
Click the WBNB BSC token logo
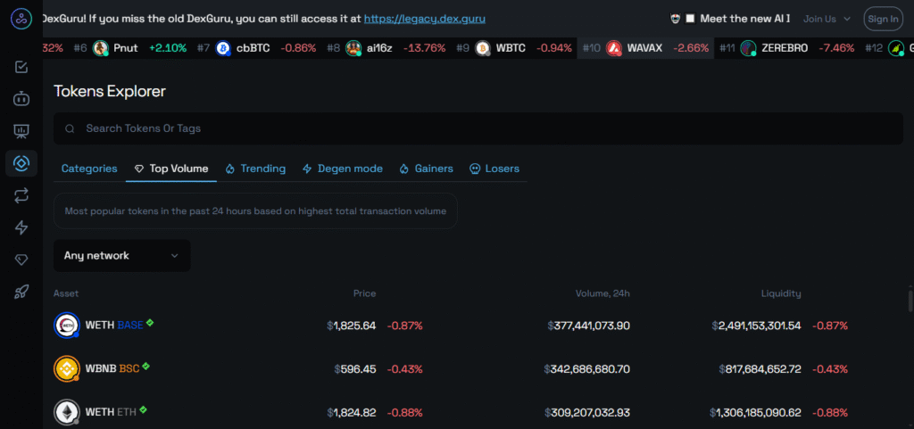click(66, 368)
